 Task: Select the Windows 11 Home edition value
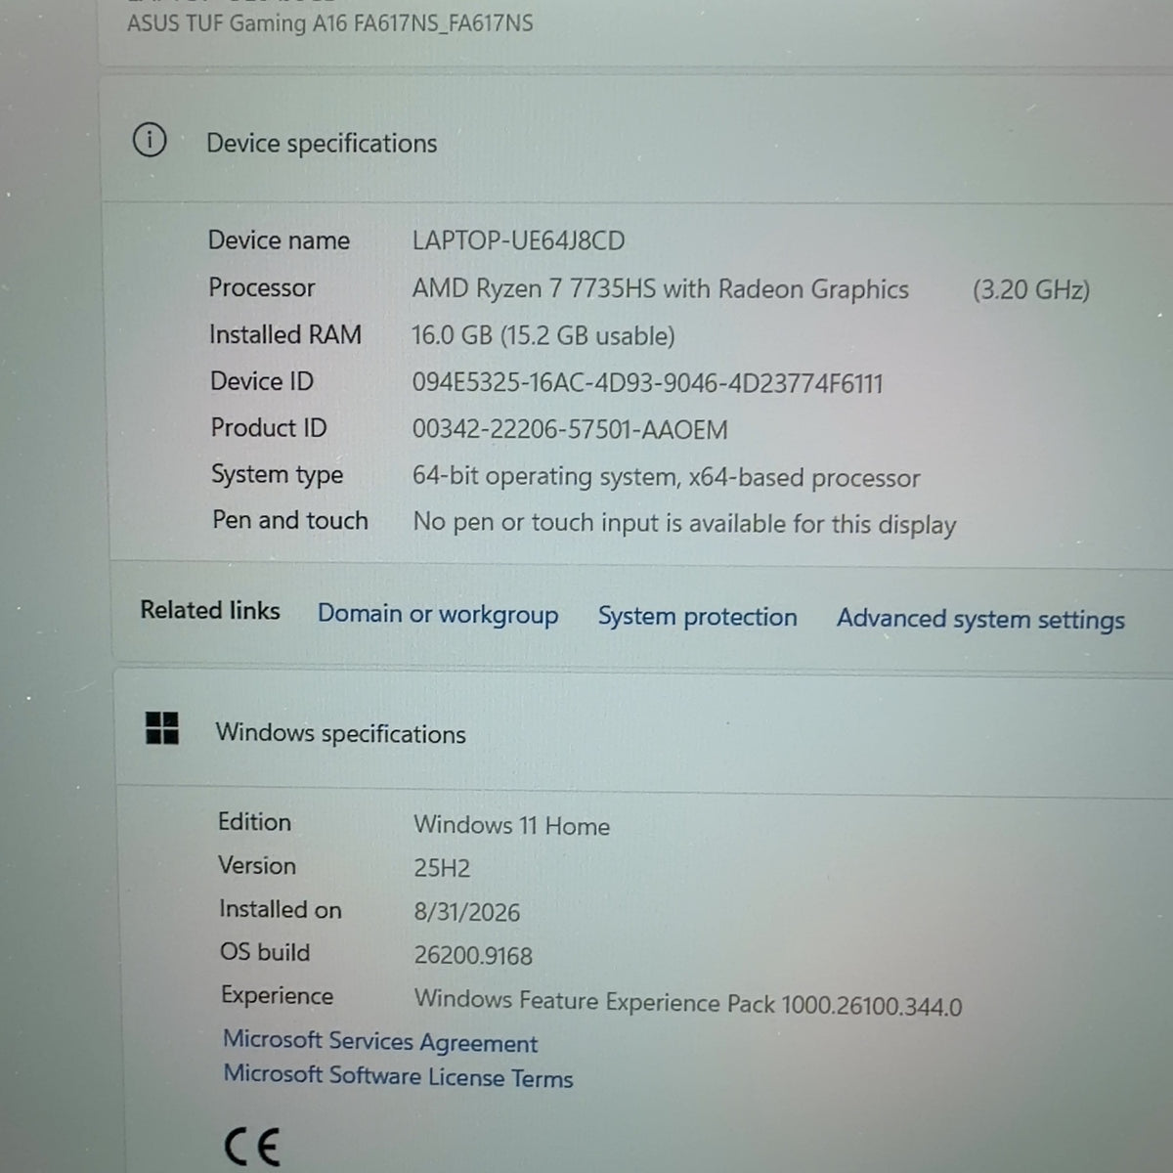pos(512,826)
